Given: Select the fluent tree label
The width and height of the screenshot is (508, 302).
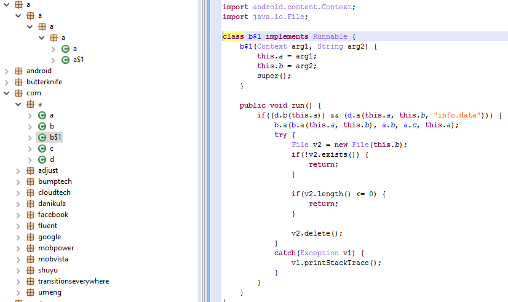Looking at the screenshot, I should (47, 226).
